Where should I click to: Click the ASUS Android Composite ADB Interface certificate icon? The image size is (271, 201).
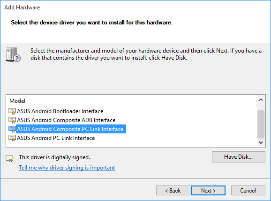point(12,120)
